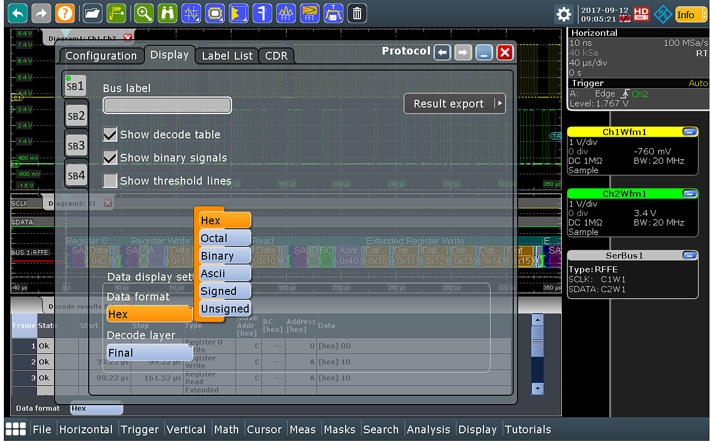Click the HD 16bit mode icon
The width and height of the screenshot is (710, 441).
[641, 14]
